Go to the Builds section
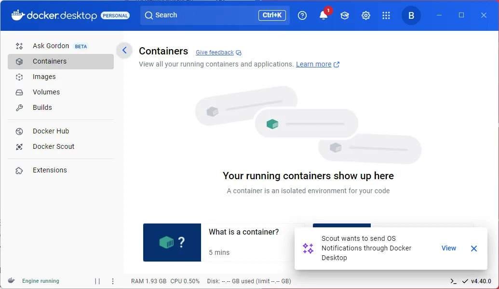Viewport: 499px width, 289px height. click(x=60, y=107)
